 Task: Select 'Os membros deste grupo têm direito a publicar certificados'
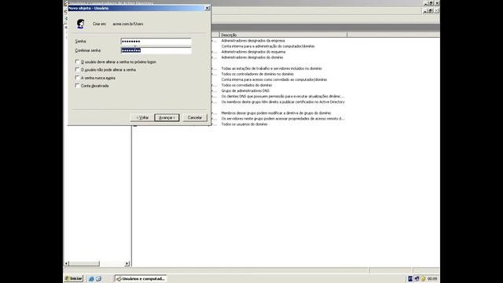(x=283, y=101)
